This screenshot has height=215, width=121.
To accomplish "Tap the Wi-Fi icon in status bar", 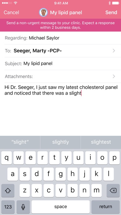I will [x=16, y=3].
